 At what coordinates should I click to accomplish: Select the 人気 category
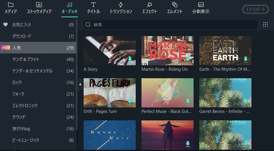point(38,48)
